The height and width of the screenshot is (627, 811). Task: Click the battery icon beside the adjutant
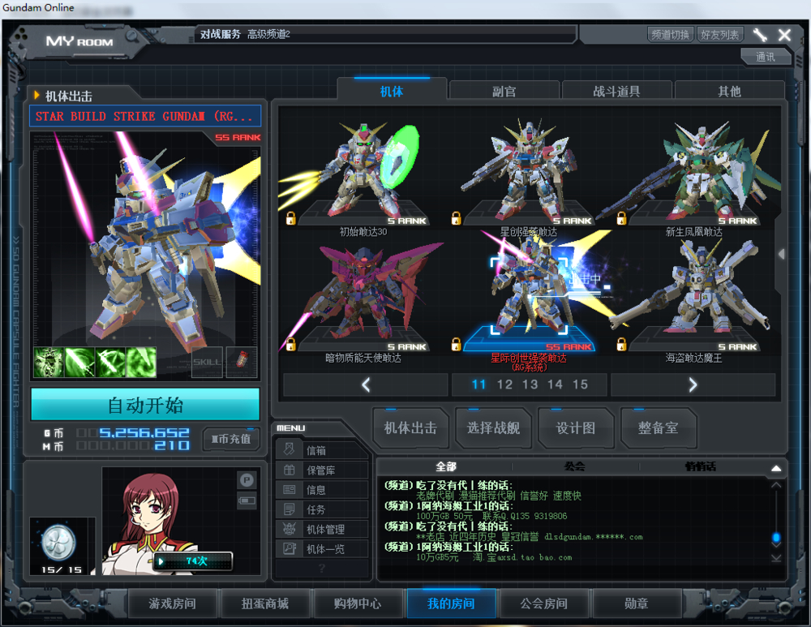tap(247, 500)
